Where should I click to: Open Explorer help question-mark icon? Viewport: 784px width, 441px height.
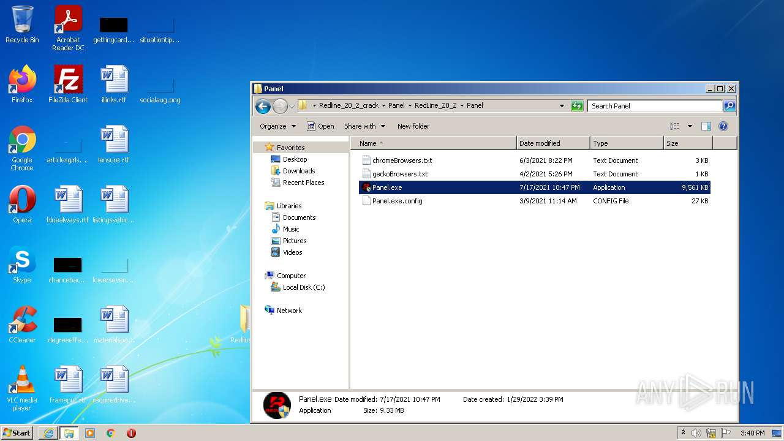point(723,126)
